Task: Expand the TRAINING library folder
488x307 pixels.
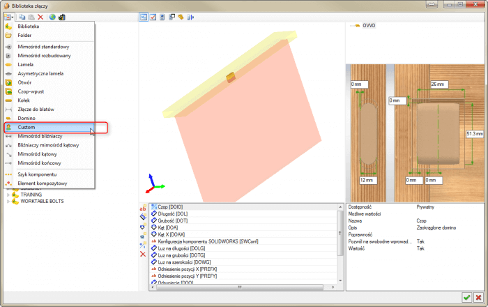Action: point(8,195)
